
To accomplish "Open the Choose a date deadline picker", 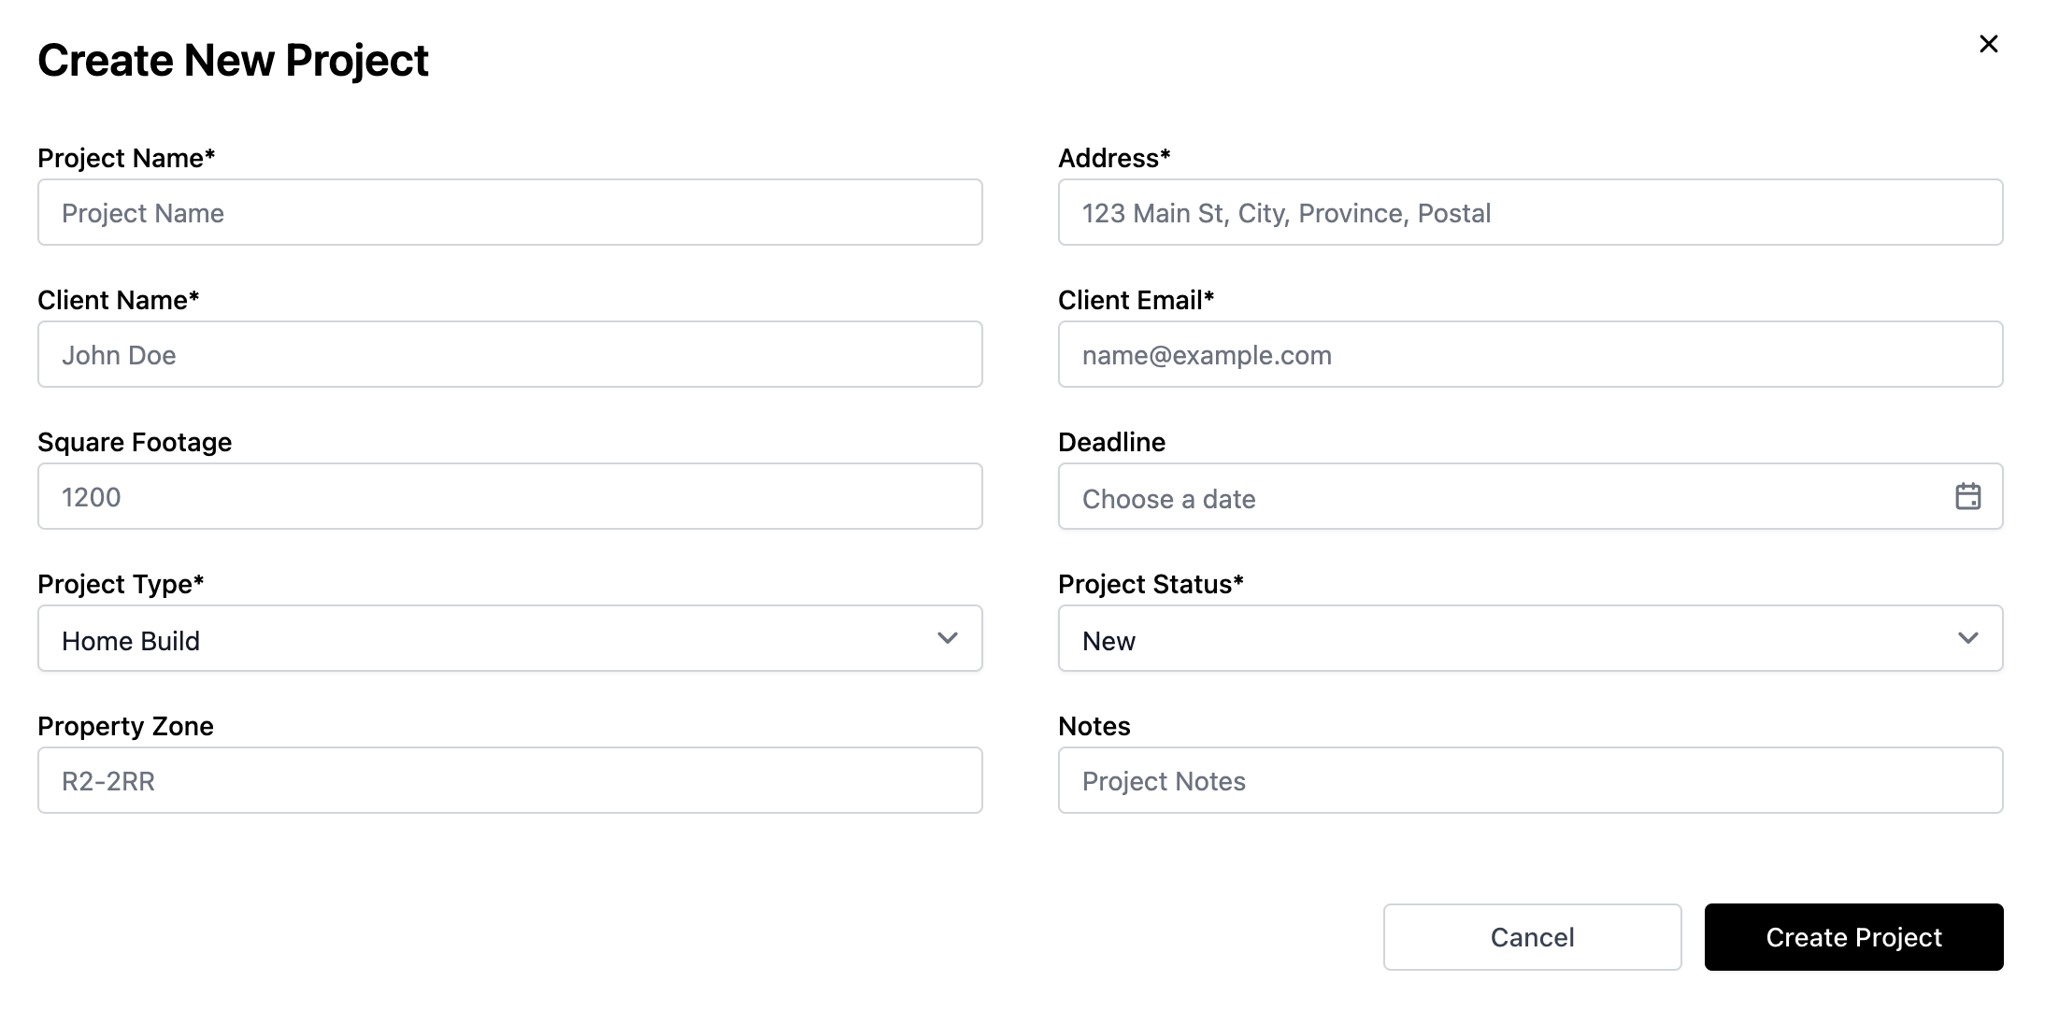I will click(1530, 496).
